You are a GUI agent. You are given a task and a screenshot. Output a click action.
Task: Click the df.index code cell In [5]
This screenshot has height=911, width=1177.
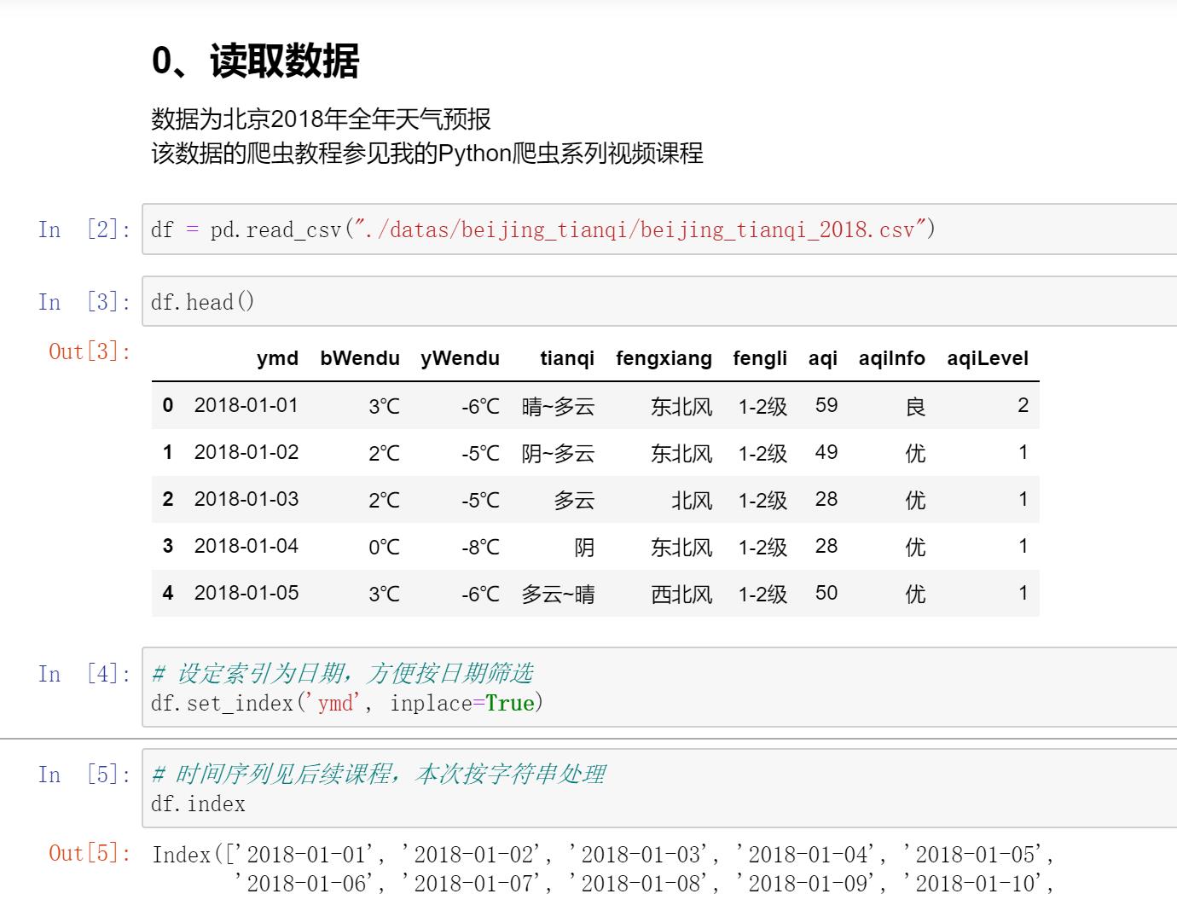pos(659,788)
